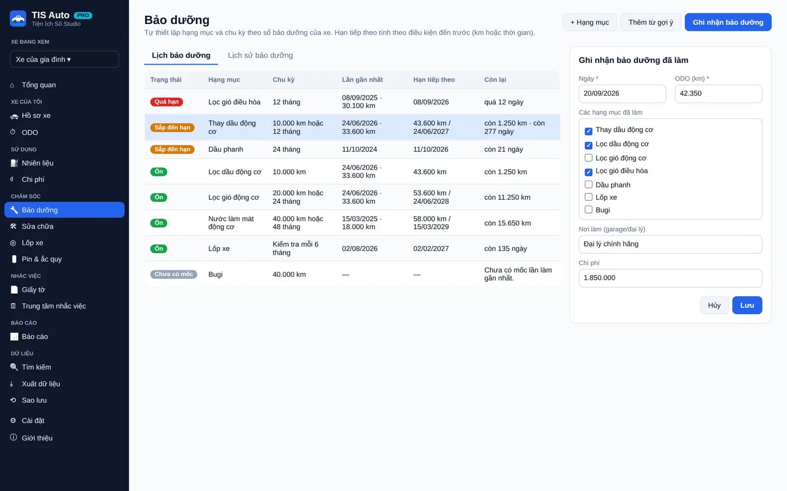Click the Nước làm mát động cơ row item

tap(352, 223)
